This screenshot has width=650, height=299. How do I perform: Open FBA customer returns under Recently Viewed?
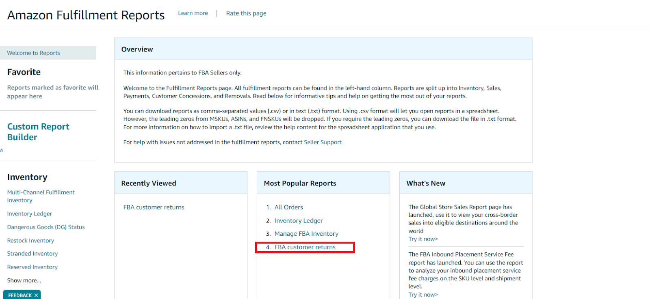click(x=154, y=207)
